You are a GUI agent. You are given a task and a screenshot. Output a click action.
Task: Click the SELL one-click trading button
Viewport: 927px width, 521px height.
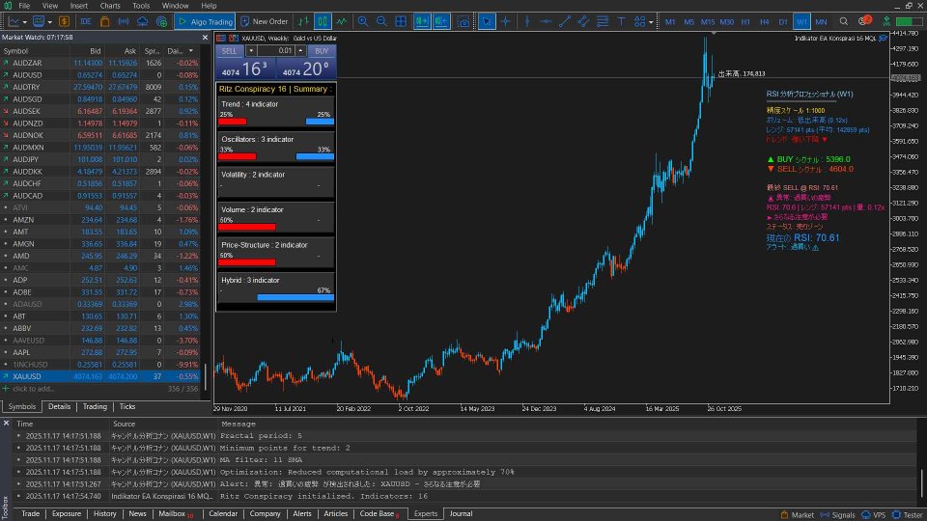[229, 51]
